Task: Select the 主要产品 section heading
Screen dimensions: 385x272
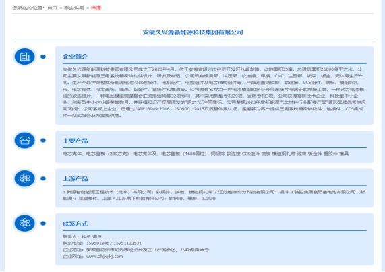Action: pyautogui.click(x=75, y=141)
